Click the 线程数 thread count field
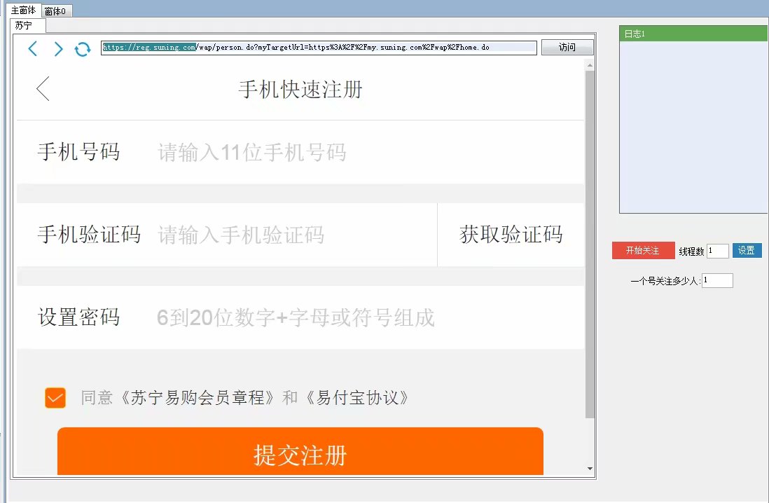769x503 pixels. click(717, 251)
